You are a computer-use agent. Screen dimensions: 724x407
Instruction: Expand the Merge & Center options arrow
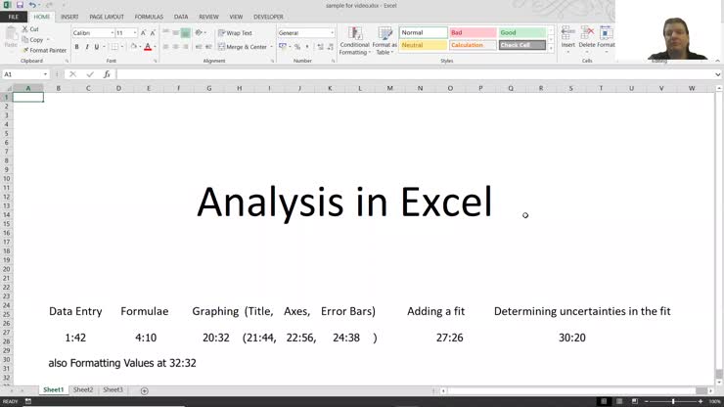coord(271,47)
